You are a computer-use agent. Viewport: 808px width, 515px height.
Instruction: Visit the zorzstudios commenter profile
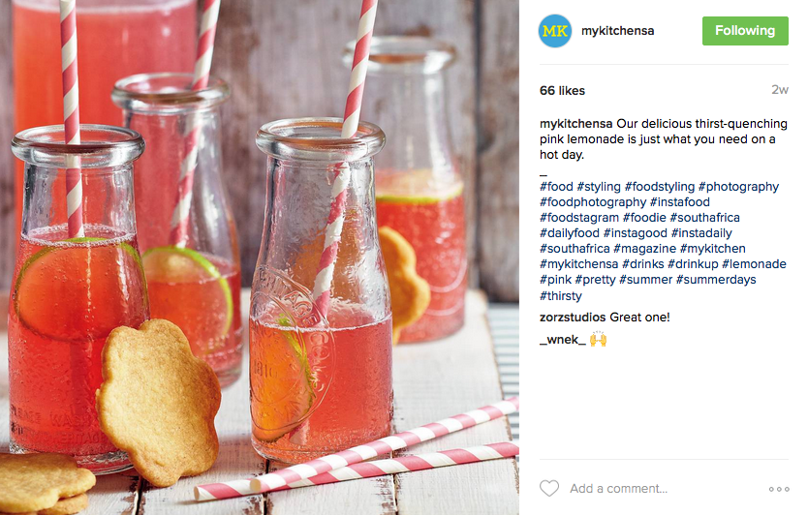click(573, 318)
